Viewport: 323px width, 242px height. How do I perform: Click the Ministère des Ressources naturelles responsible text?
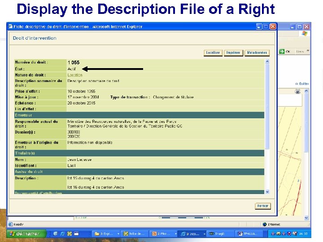[122, 121]
